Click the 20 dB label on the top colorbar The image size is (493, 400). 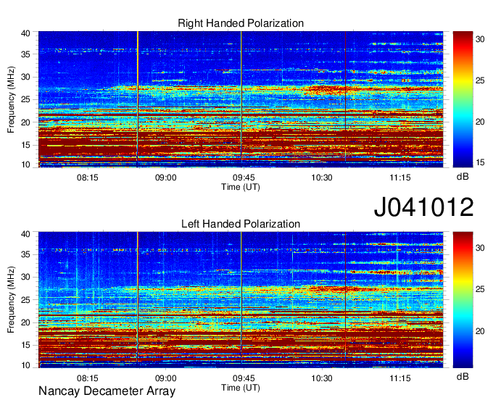pos(480,122)
